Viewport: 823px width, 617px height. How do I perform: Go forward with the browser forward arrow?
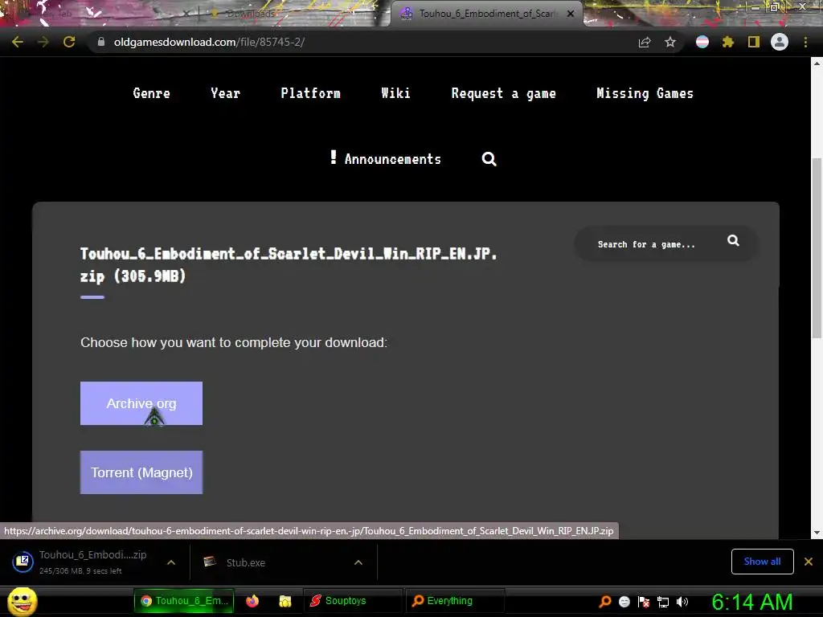point(43,42)
